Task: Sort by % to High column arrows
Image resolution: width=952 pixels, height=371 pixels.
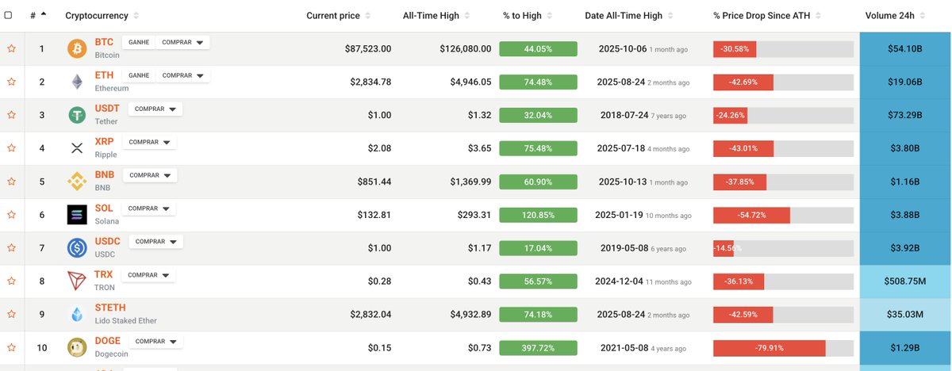Action: [549, 16]
